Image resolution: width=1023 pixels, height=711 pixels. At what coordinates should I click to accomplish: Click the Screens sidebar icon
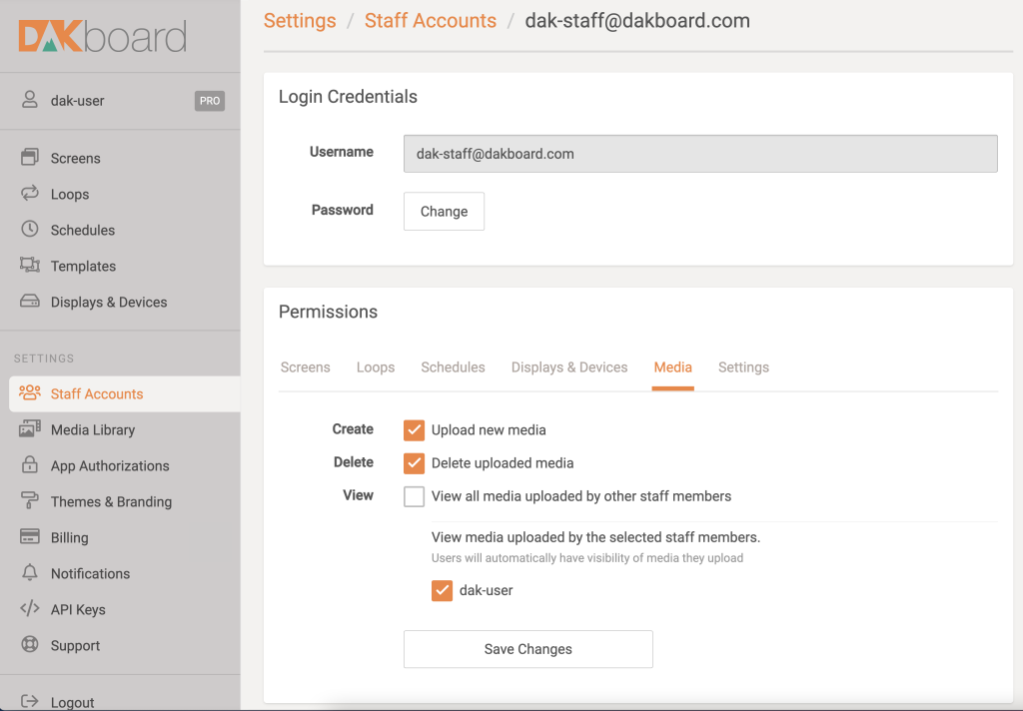pos(29,157)
